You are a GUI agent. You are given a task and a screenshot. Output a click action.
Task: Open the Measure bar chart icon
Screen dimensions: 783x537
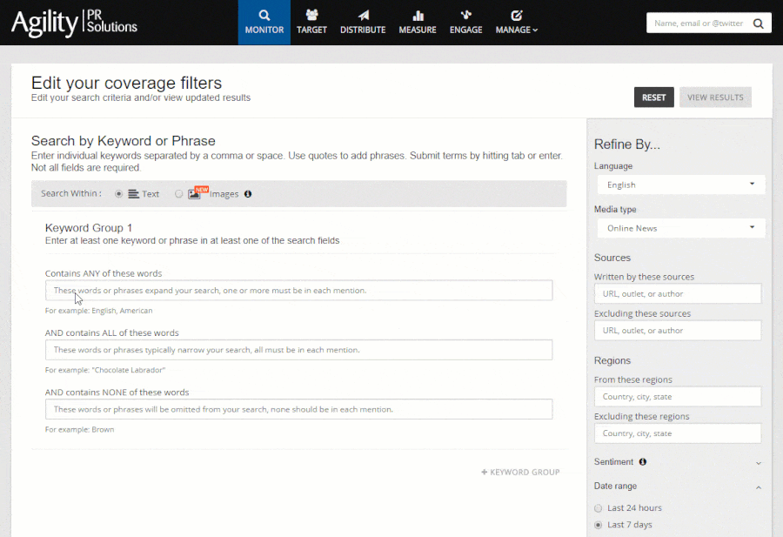[x=418, y=16]
